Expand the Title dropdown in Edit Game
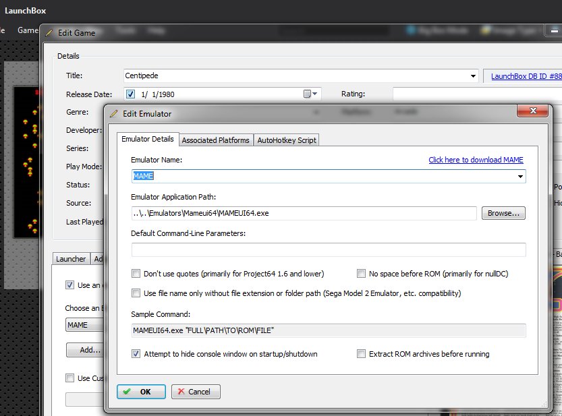 473,76
